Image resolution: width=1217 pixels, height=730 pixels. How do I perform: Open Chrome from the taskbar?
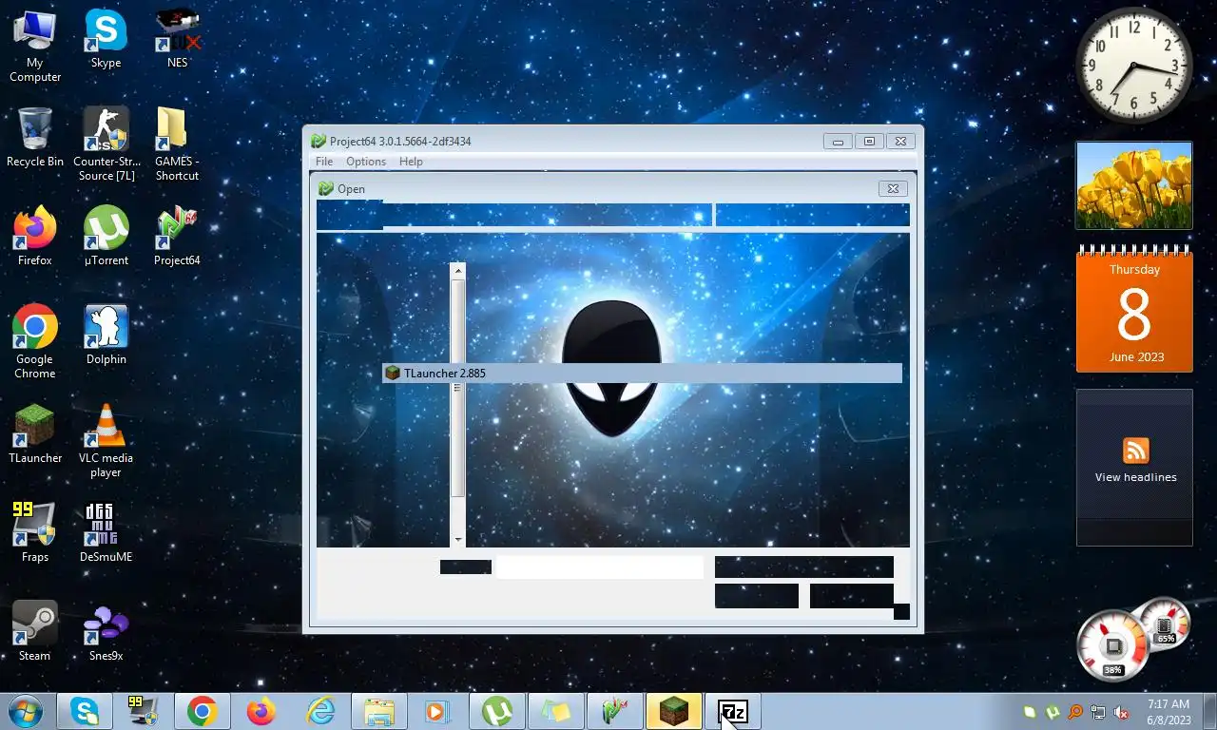203,711
